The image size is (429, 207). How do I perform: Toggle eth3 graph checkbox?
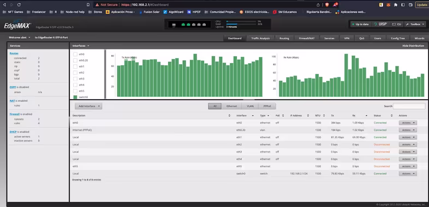(x=75, y=78)
